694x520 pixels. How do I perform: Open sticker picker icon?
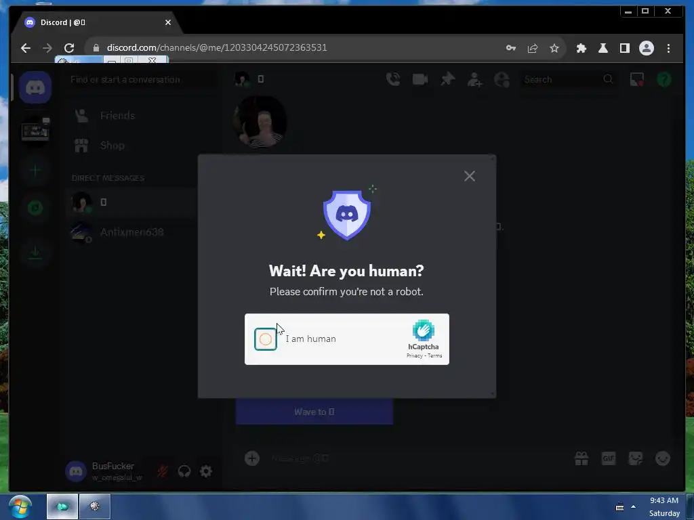coord(636,458)
